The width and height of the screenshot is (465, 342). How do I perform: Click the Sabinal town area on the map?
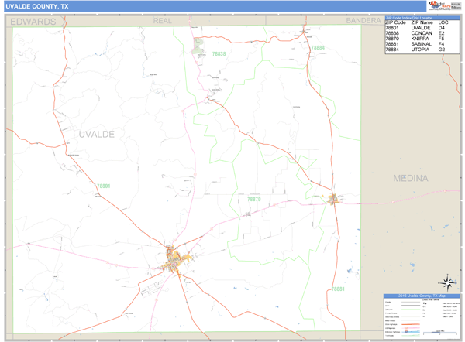(x=333, y=199)
